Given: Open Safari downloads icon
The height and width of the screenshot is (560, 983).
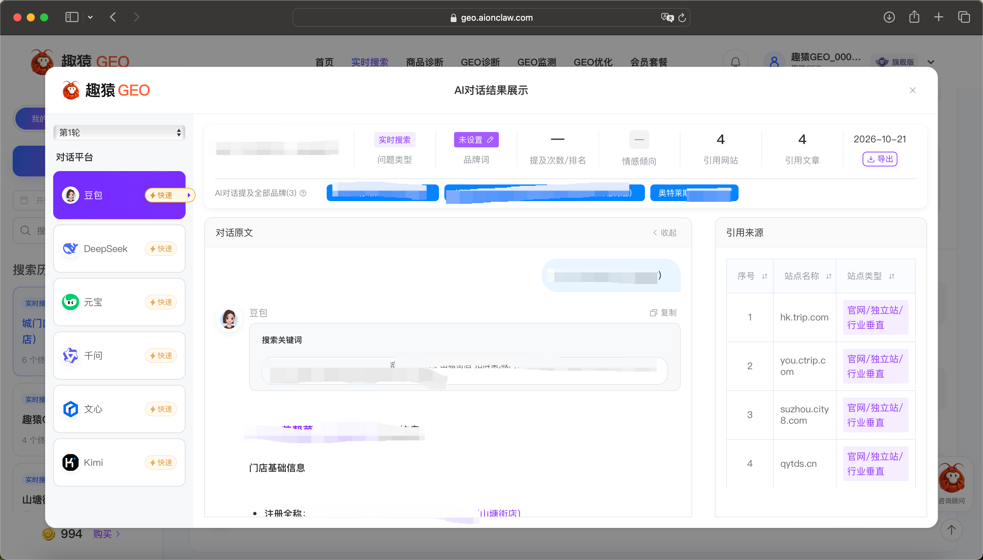Looking at the screenshot, I should [x=889, y=17].
